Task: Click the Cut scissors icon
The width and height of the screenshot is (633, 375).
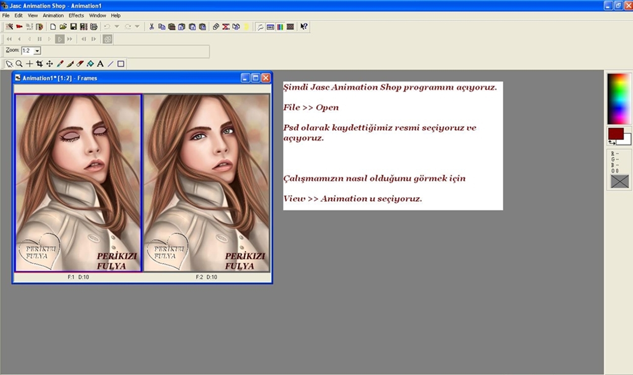Action: (x=152, y=27)
